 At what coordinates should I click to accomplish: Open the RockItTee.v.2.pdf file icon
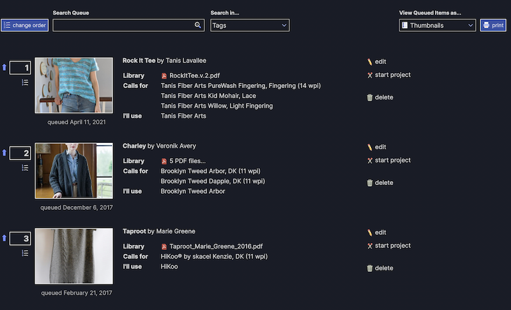pyautogui.click(x=164, y=75)
